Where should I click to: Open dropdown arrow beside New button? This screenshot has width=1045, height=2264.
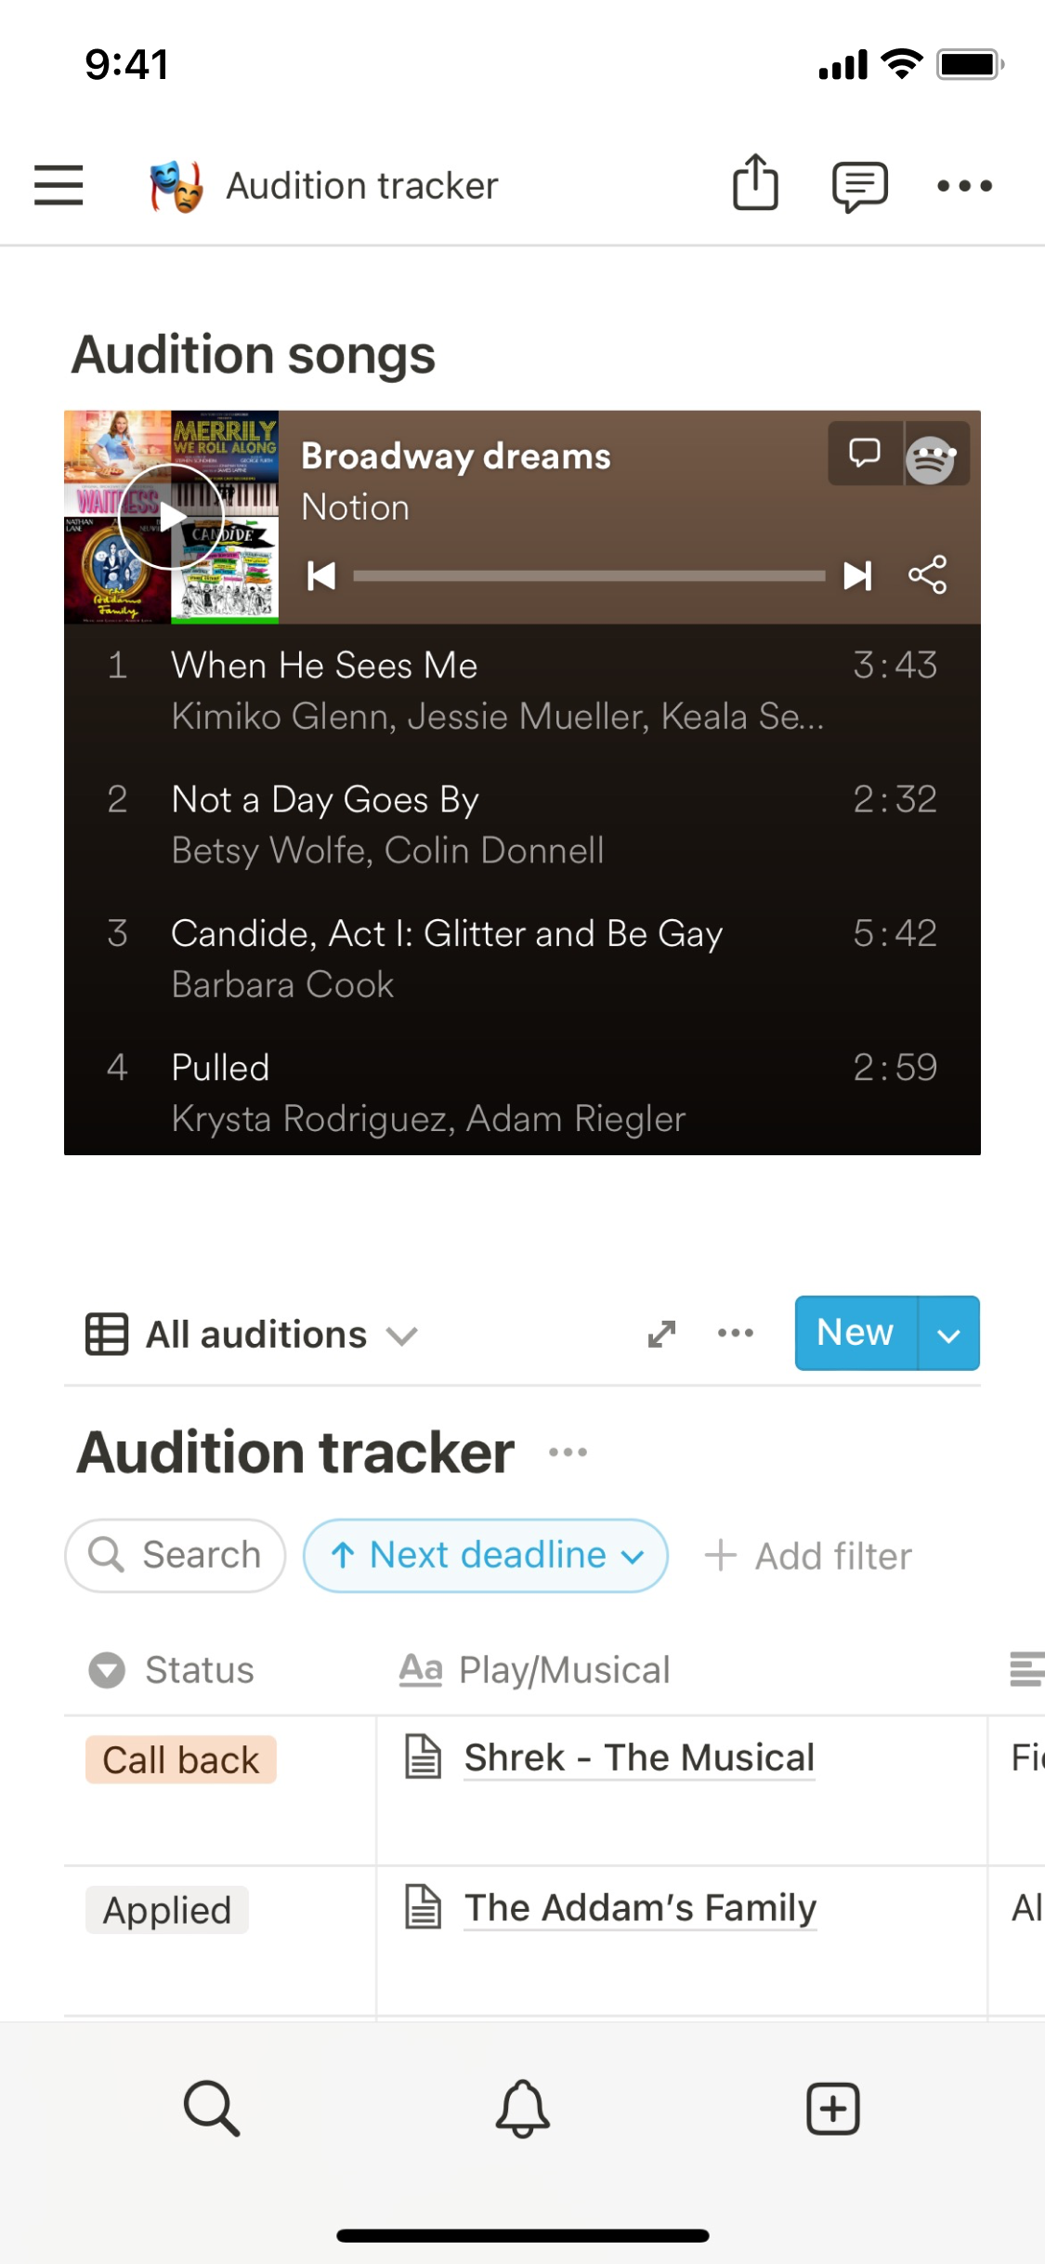(948, 1334)
